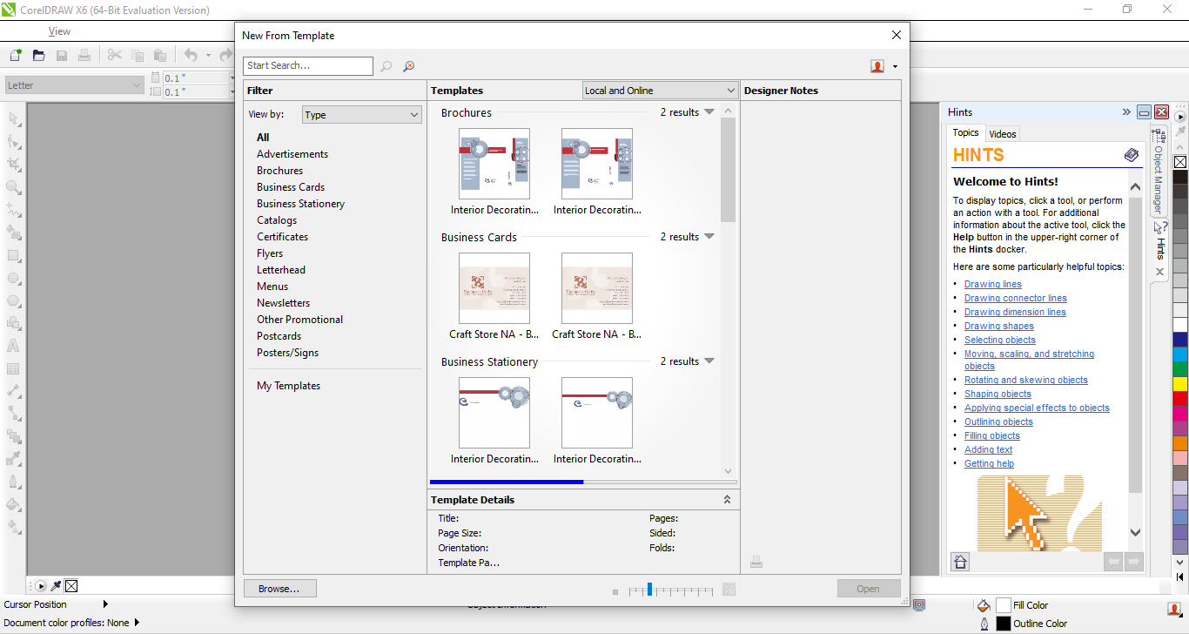Select the No Color swatch in palette

click(1180, 162)
